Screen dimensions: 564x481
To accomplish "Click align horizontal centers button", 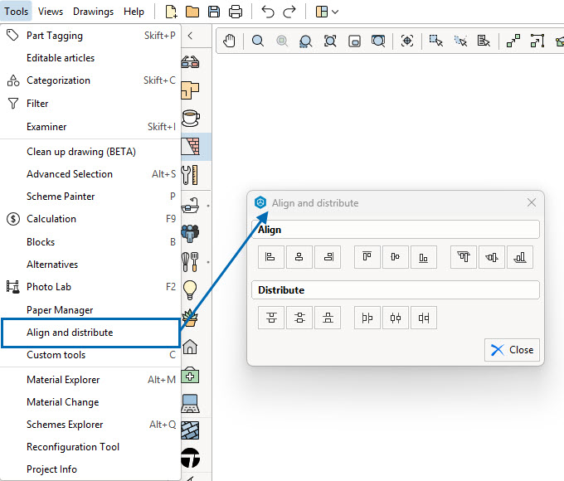I will (x=299, y=257).
